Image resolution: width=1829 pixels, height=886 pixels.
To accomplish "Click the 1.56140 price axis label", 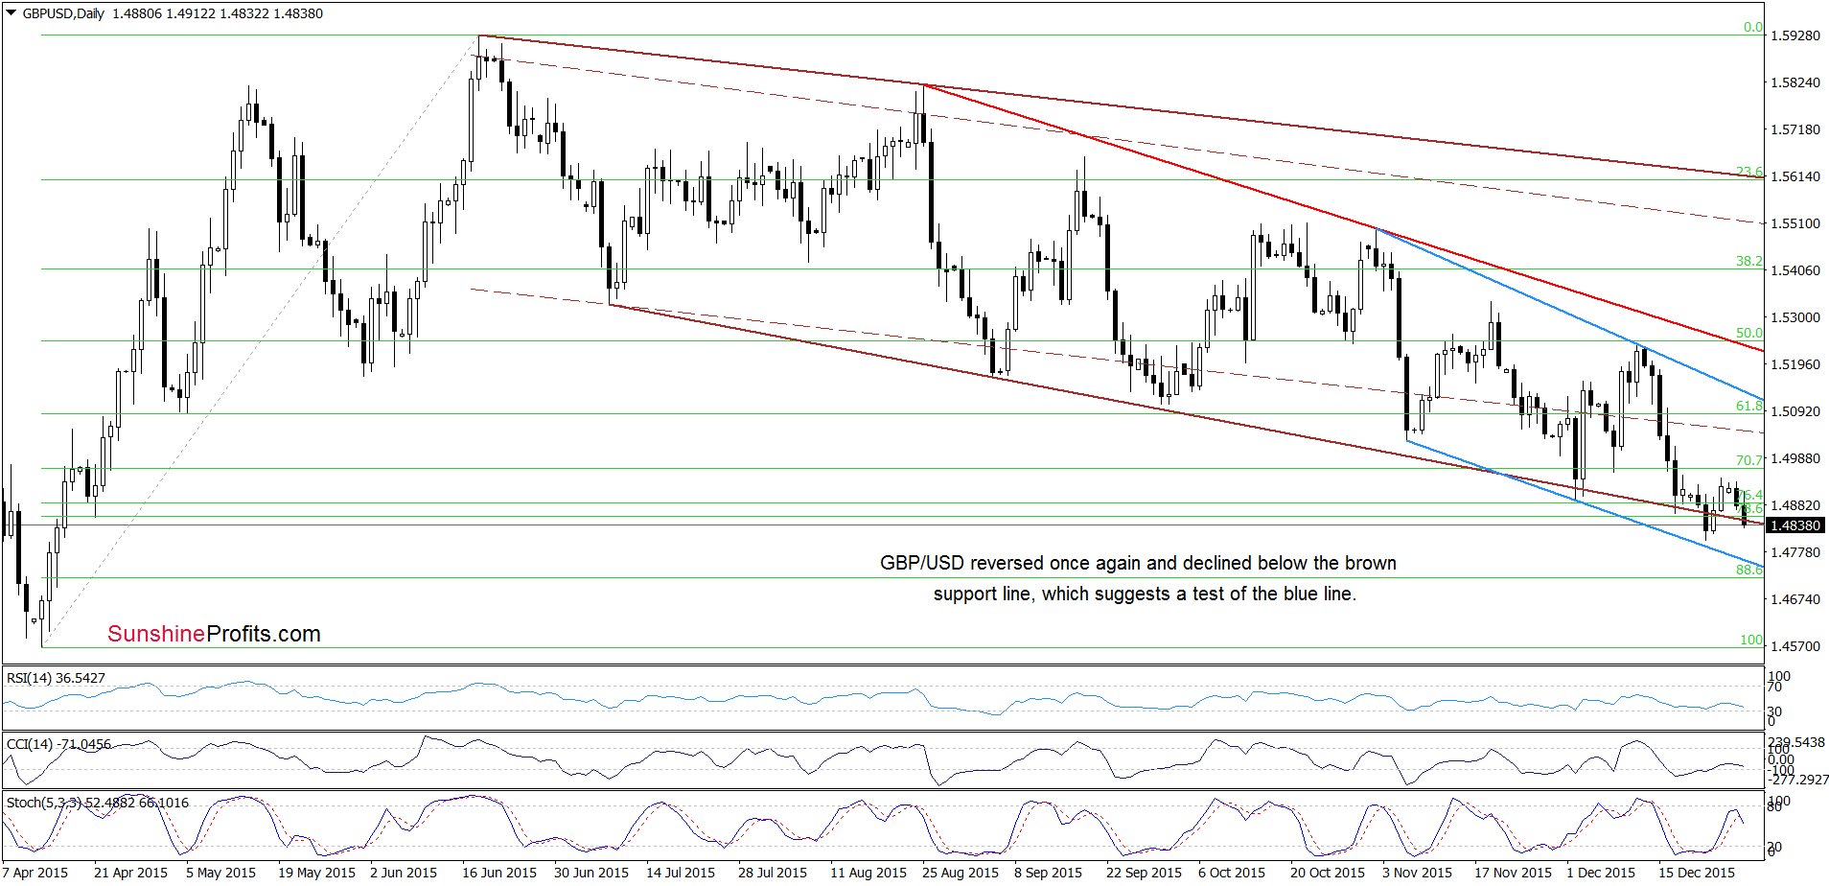I will pyautogui.click(x=1794, y=176).
